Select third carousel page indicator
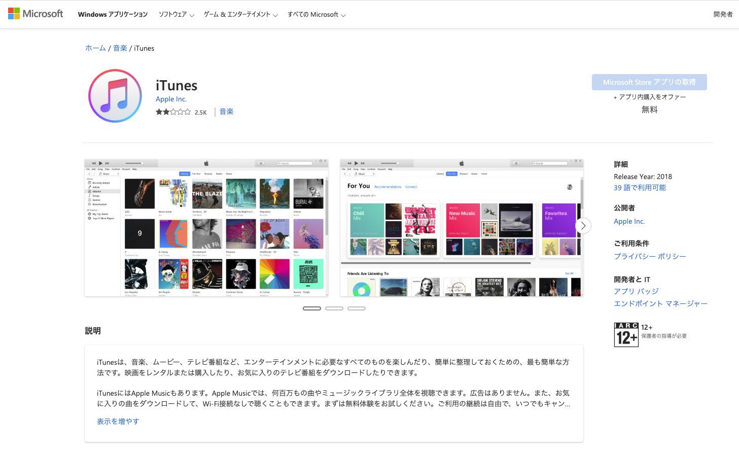739x450 pixels. coord(357,308)
